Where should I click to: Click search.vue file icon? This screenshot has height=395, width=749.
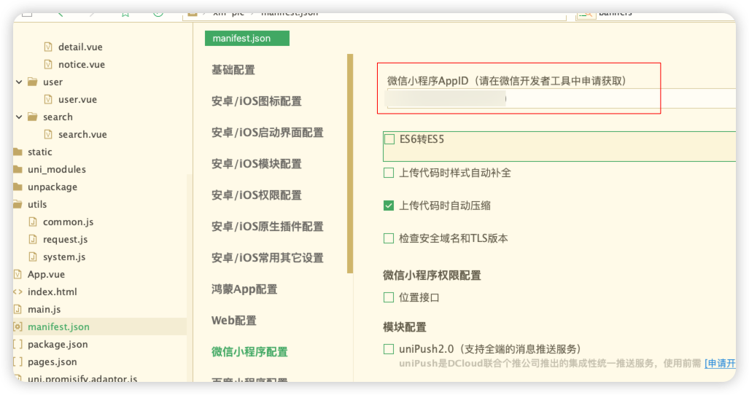point(47,134)
